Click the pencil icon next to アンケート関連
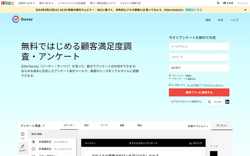The image size is (250, 156). (44, 125)
